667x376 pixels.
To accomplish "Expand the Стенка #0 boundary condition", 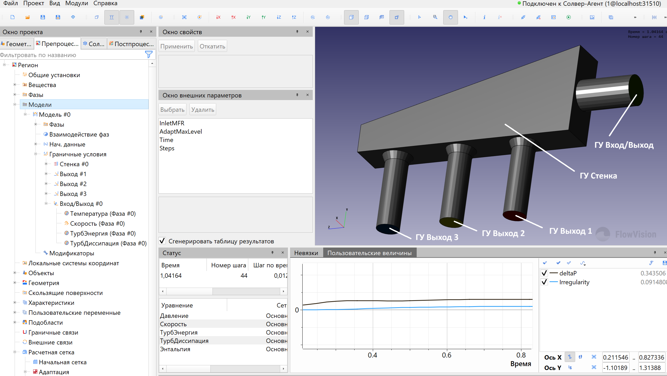I will click(x=46, y=164).
